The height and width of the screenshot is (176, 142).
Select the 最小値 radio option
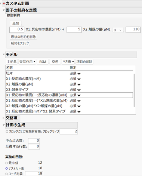[x=6, y=163]
